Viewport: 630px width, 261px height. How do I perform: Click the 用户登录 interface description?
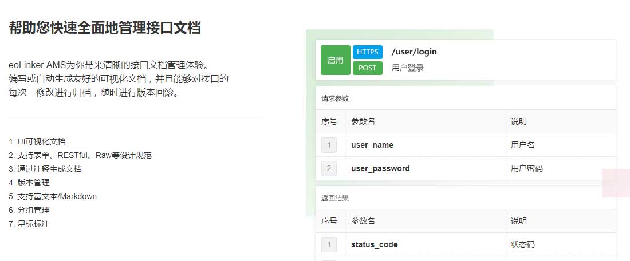tap(408, 68)
